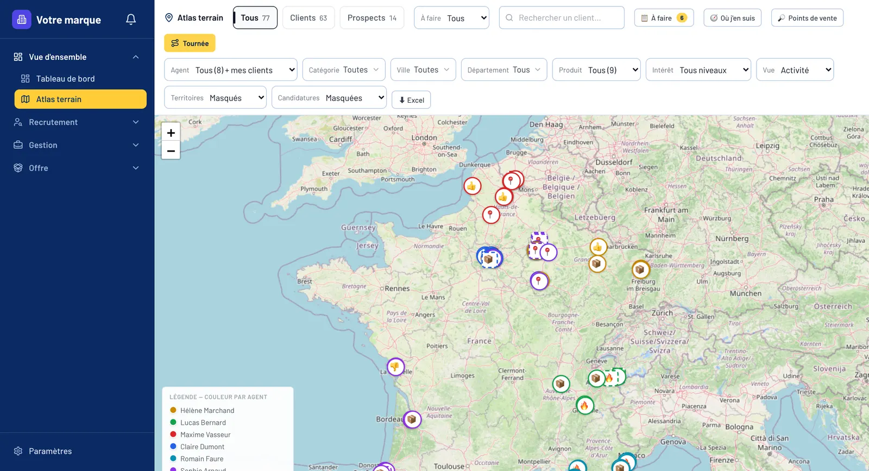
Task: Click the thumbs-up marker below the Mons pin
Action: (503, 197)
